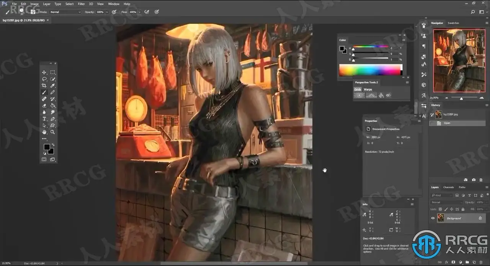Open Color panel flyout menu
Image resolution: width=490 pixels, height=266 pixels.
[404, 40]
